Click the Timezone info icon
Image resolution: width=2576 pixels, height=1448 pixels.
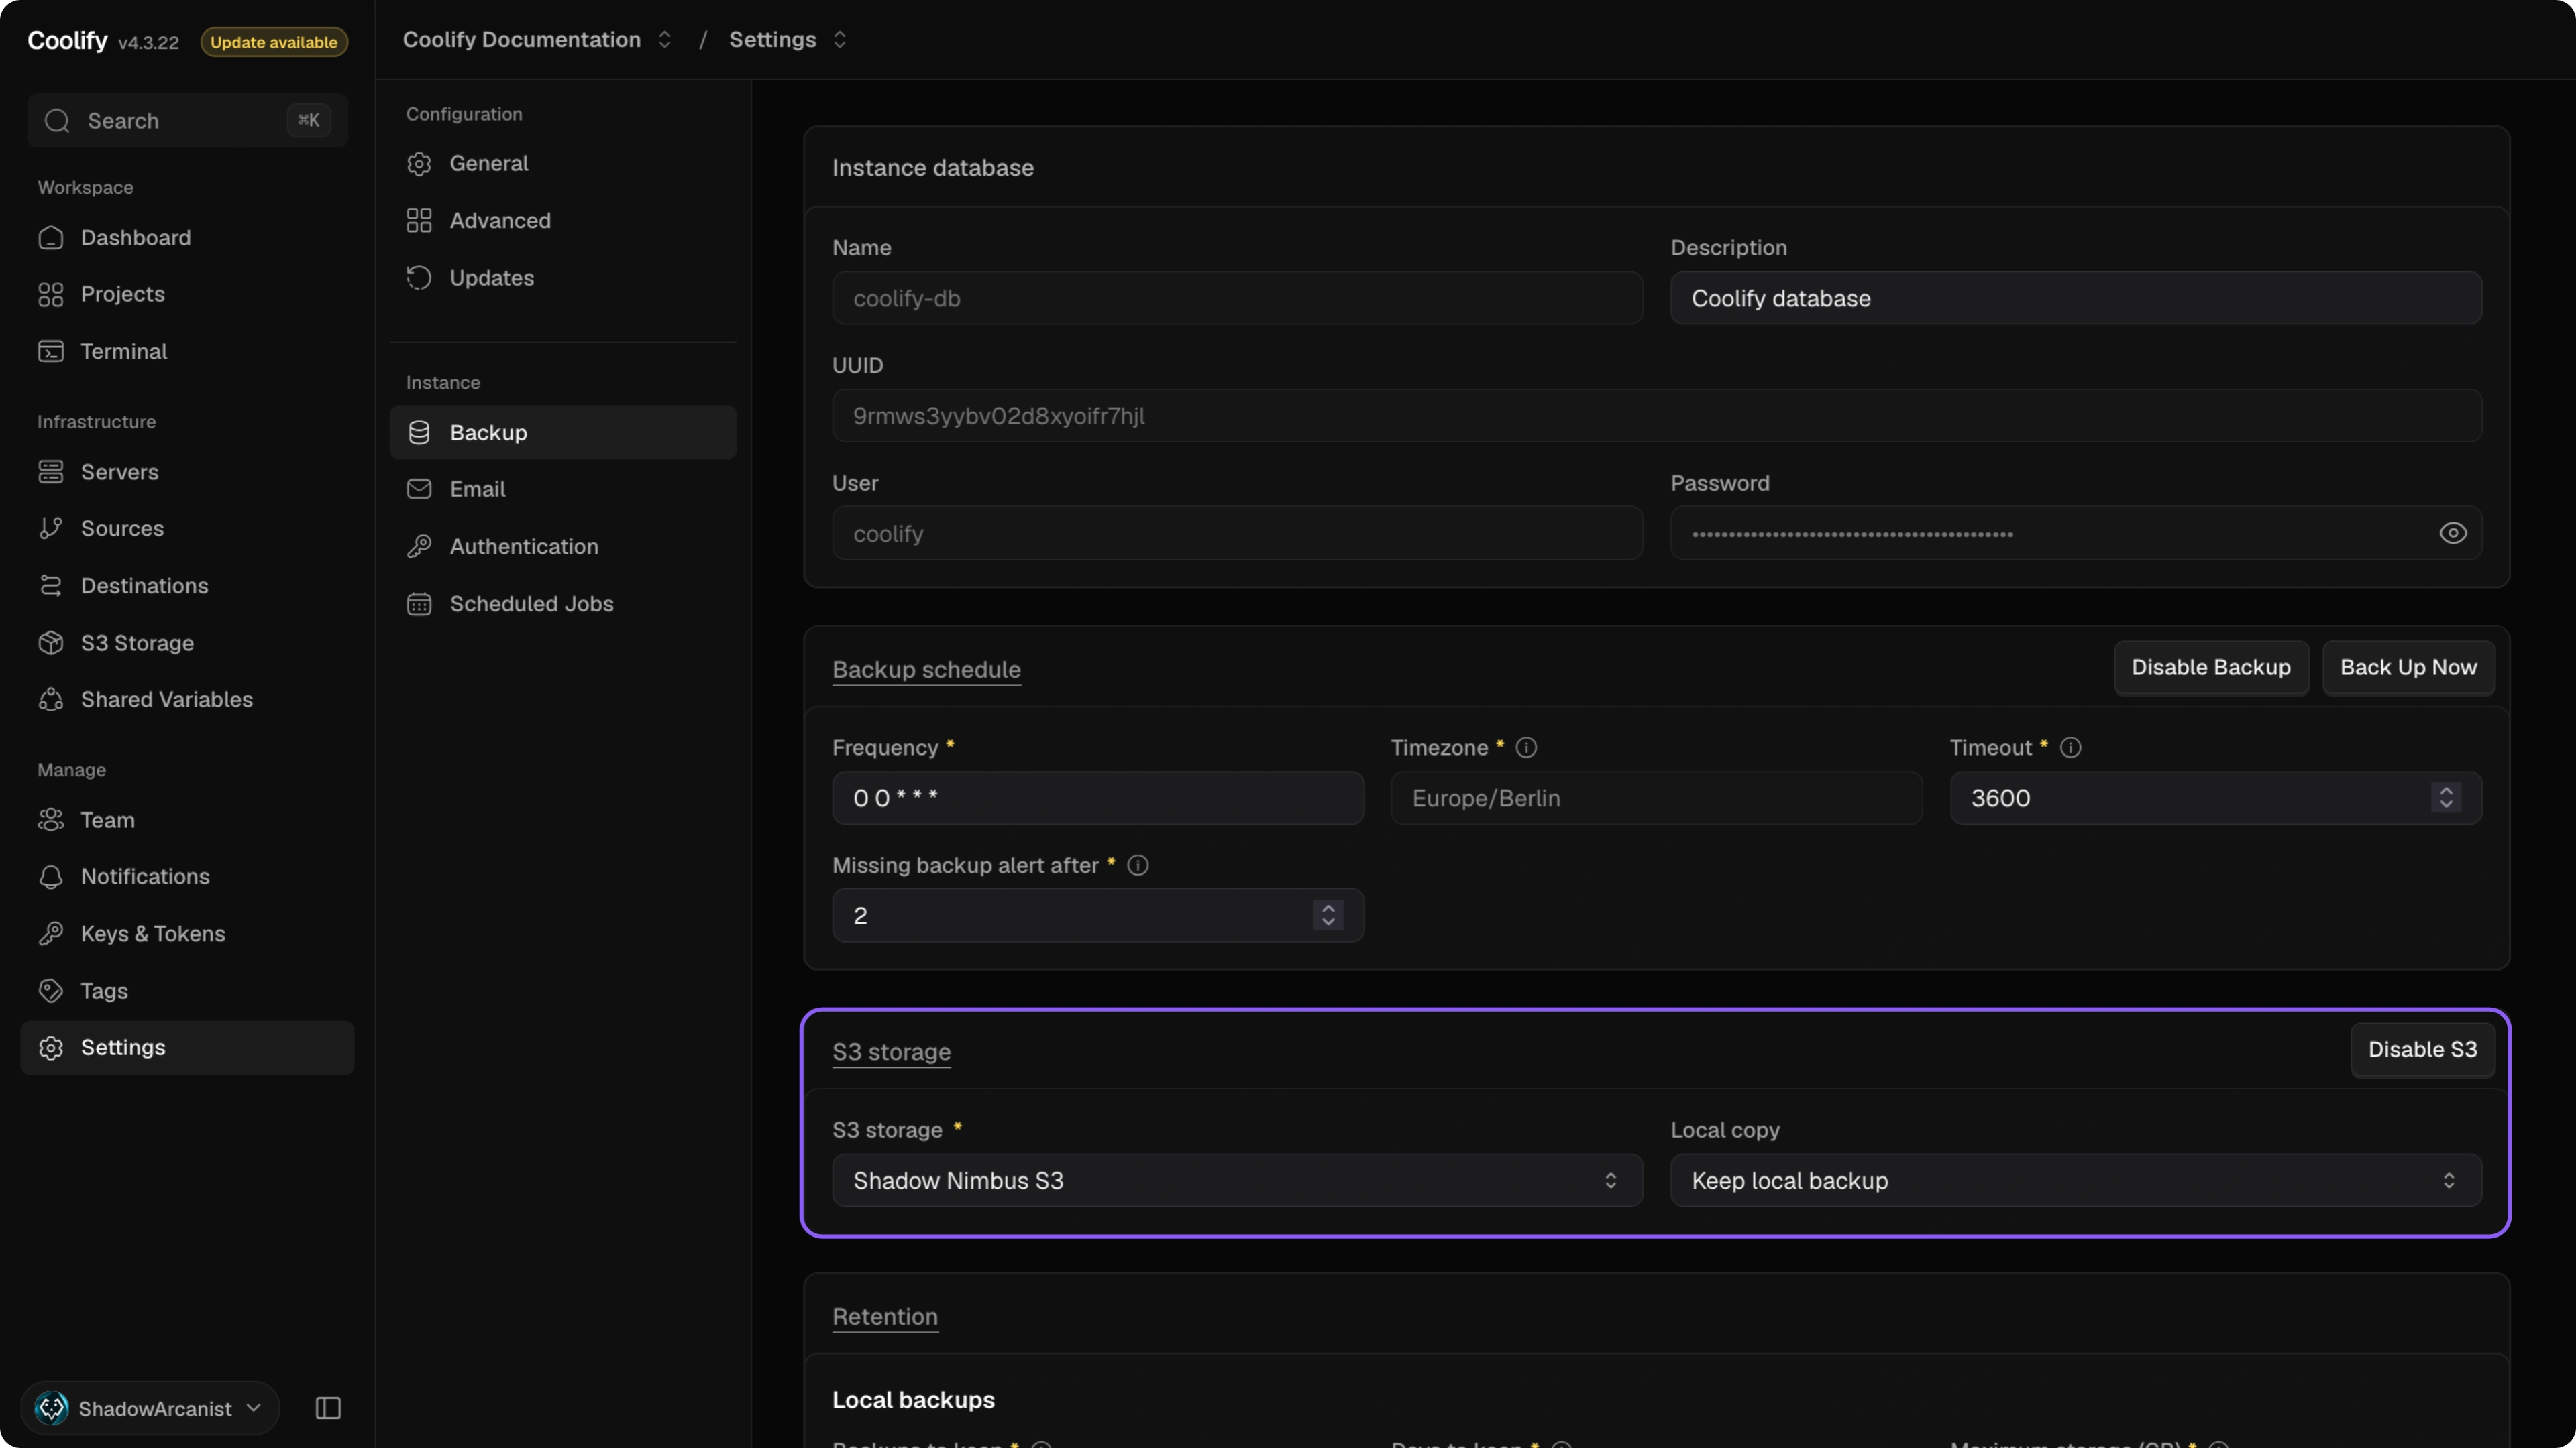[x=1526, y=747]
